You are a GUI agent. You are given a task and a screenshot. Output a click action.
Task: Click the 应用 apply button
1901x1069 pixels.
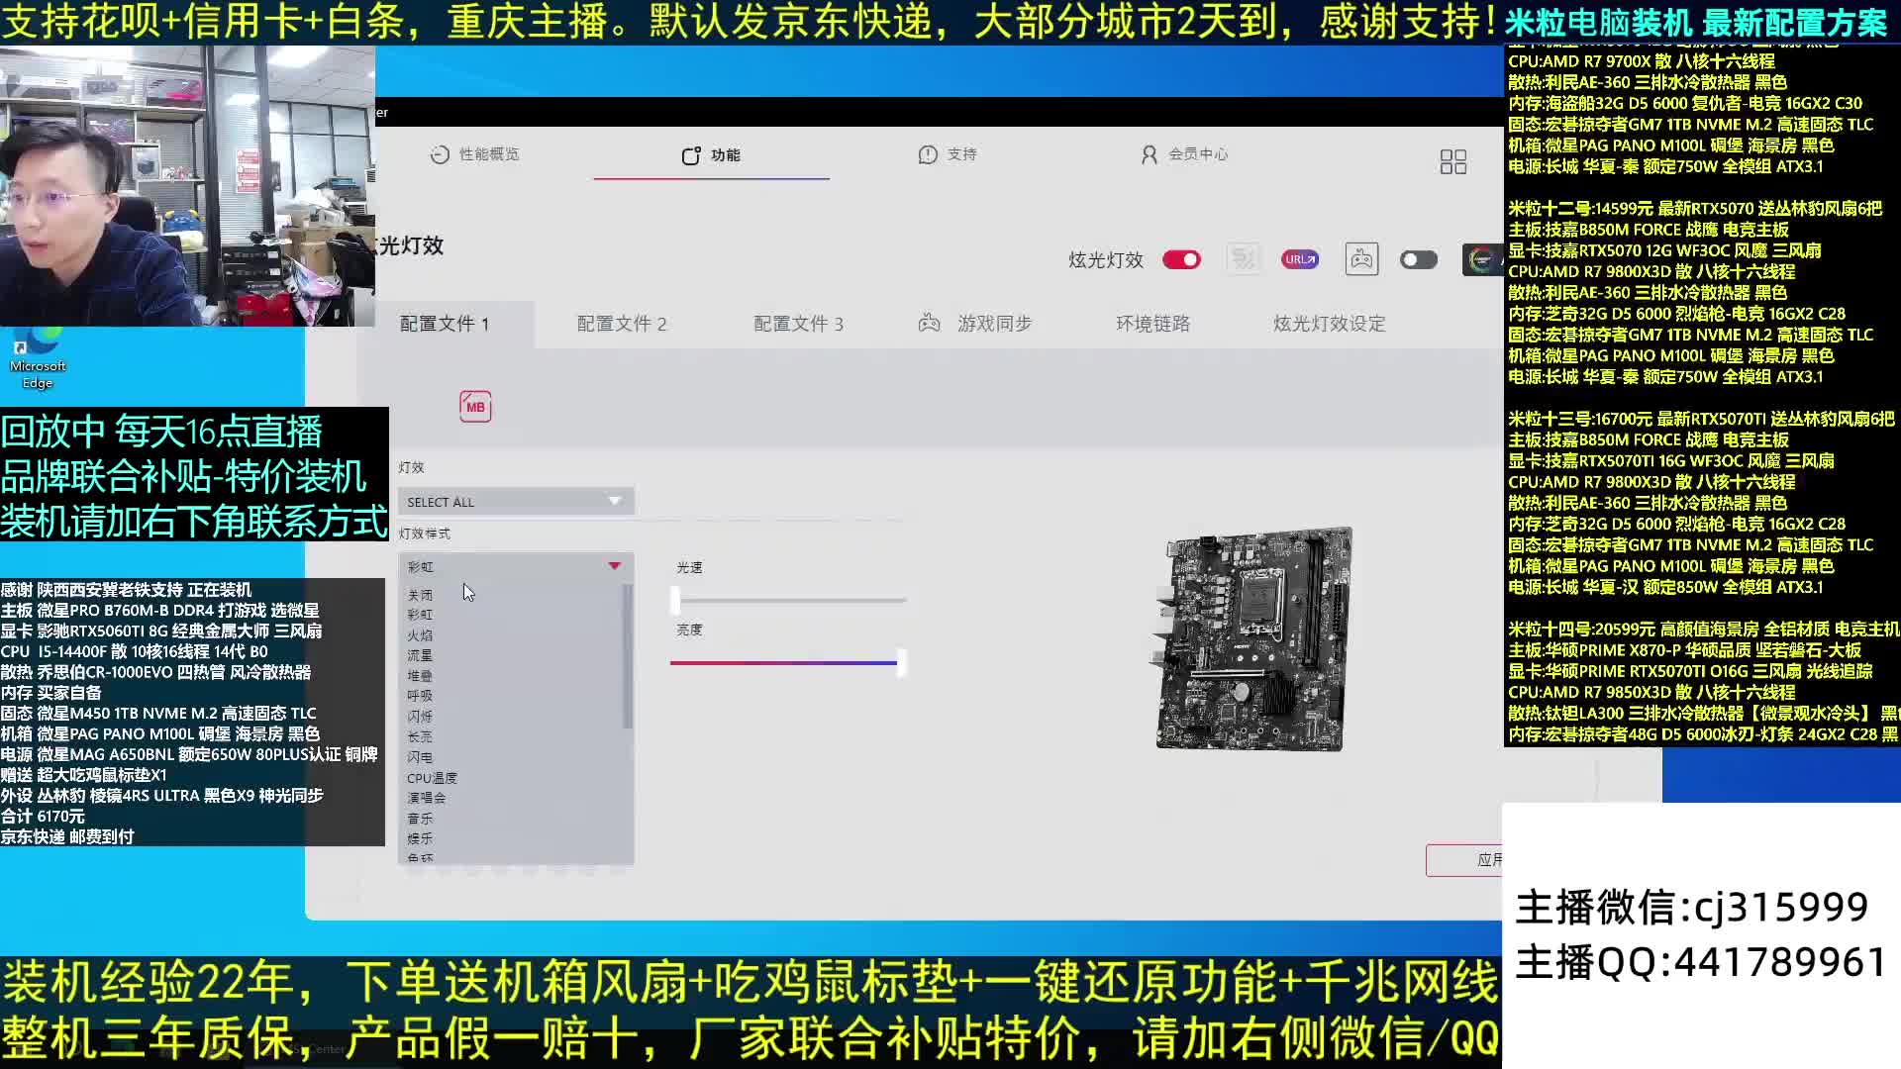click(1465, 860)
